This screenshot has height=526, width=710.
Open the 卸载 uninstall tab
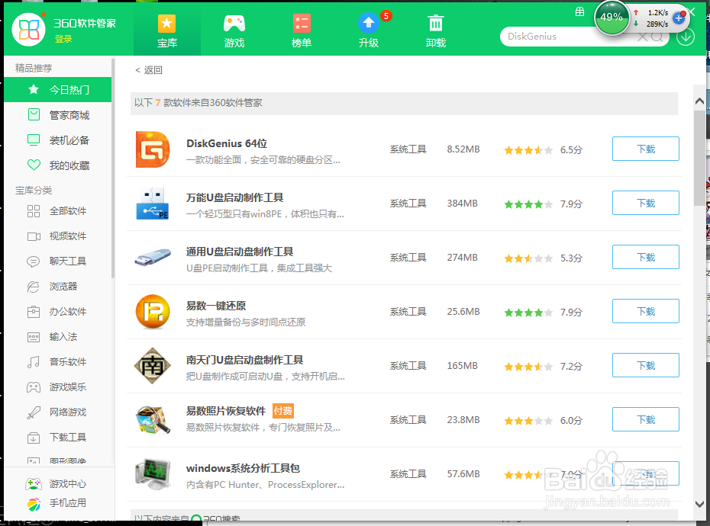[x=436, y=30]
